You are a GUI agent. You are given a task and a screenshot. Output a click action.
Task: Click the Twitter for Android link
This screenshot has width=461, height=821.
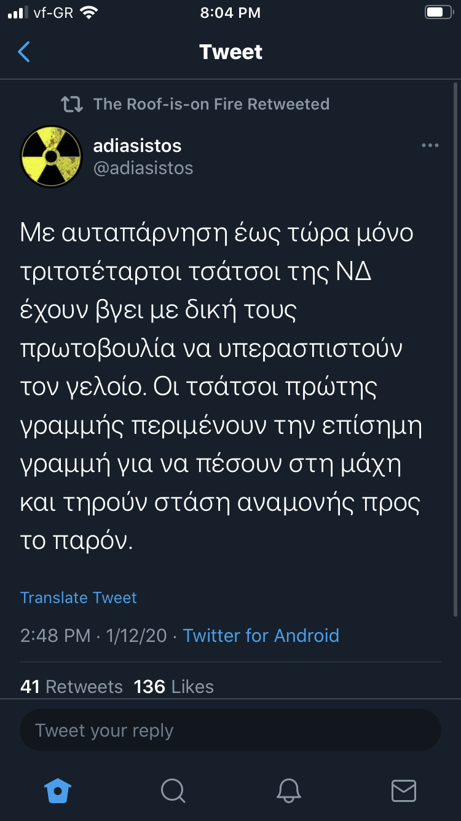coord(261,635)
